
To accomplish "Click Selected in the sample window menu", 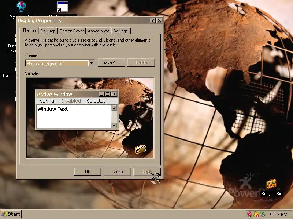I will pos(97,101).
